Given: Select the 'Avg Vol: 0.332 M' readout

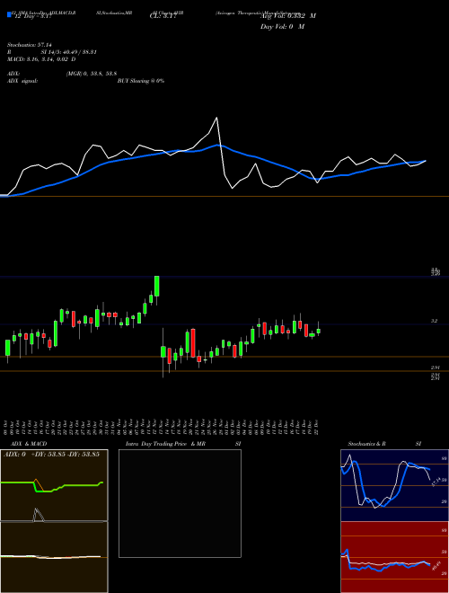Looking at the screenshot, I should (288, 16).
